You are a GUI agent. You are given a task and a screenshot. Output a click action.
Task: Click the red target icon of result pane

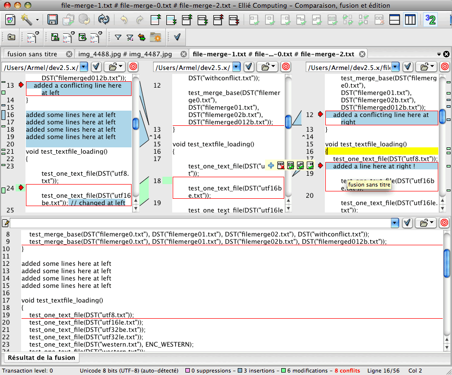coord(444,223)
